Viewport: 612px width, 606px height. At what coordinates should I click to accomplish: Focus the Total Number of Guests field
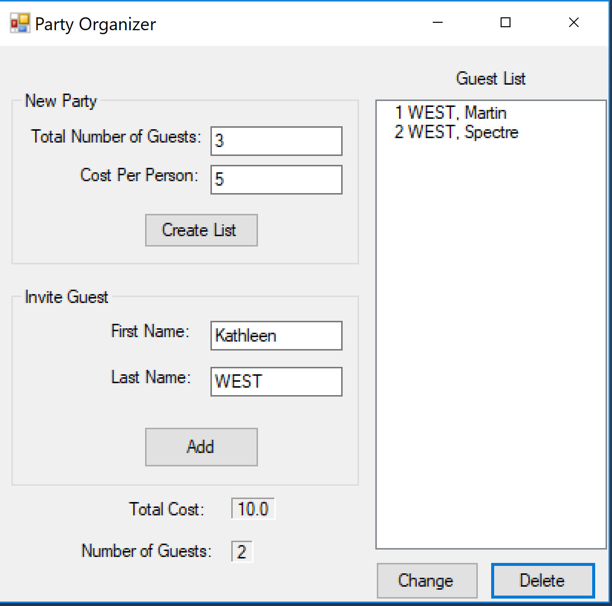[276, 141]
